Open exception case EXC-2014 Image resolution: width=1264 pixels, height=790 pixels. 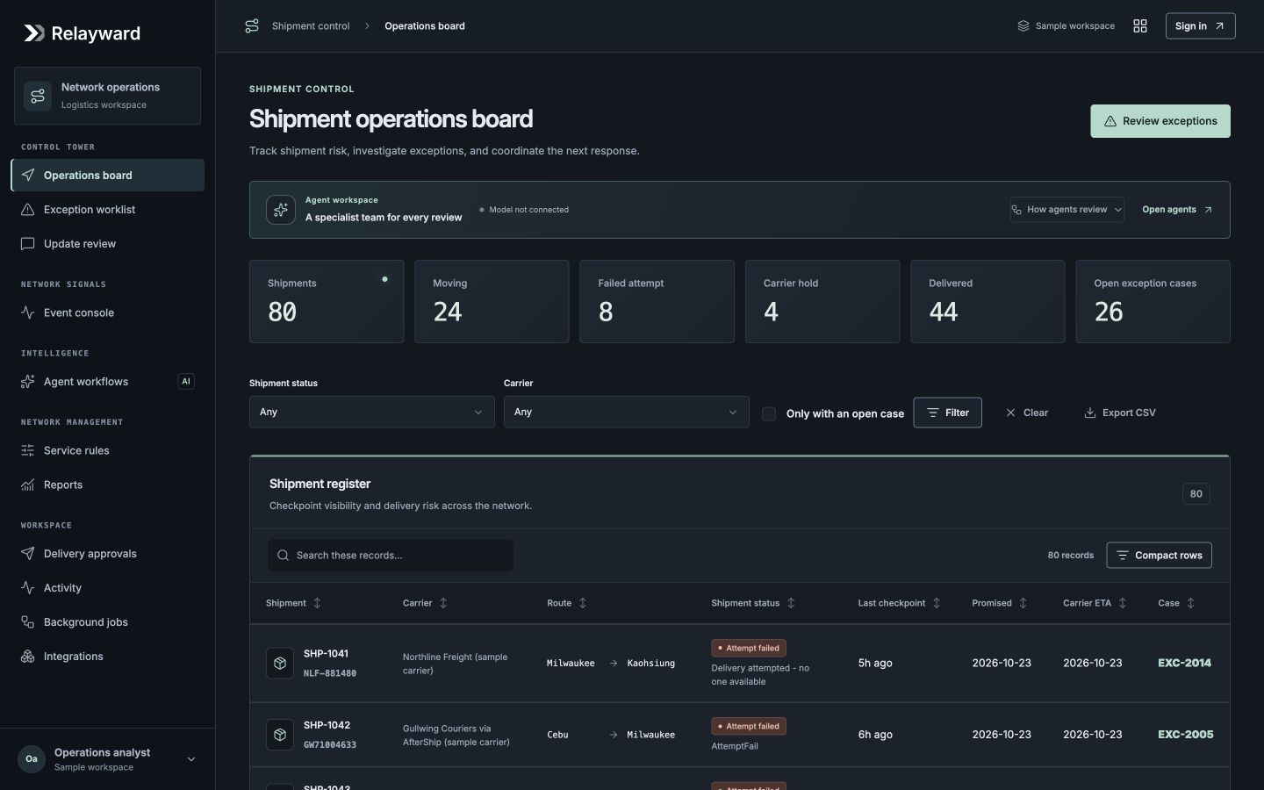pos(1185,664)
